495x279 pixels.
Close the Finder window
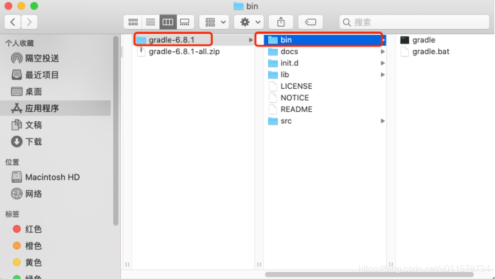tap(8, 6)
